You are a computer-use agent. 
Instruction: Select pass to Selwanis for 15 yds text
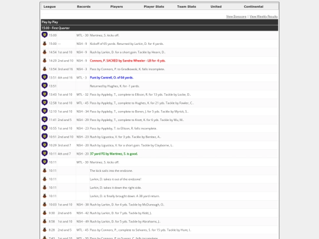point(141,230)
